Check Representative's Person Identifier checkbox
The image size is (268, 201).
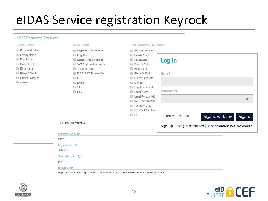[x=131, y=50]
